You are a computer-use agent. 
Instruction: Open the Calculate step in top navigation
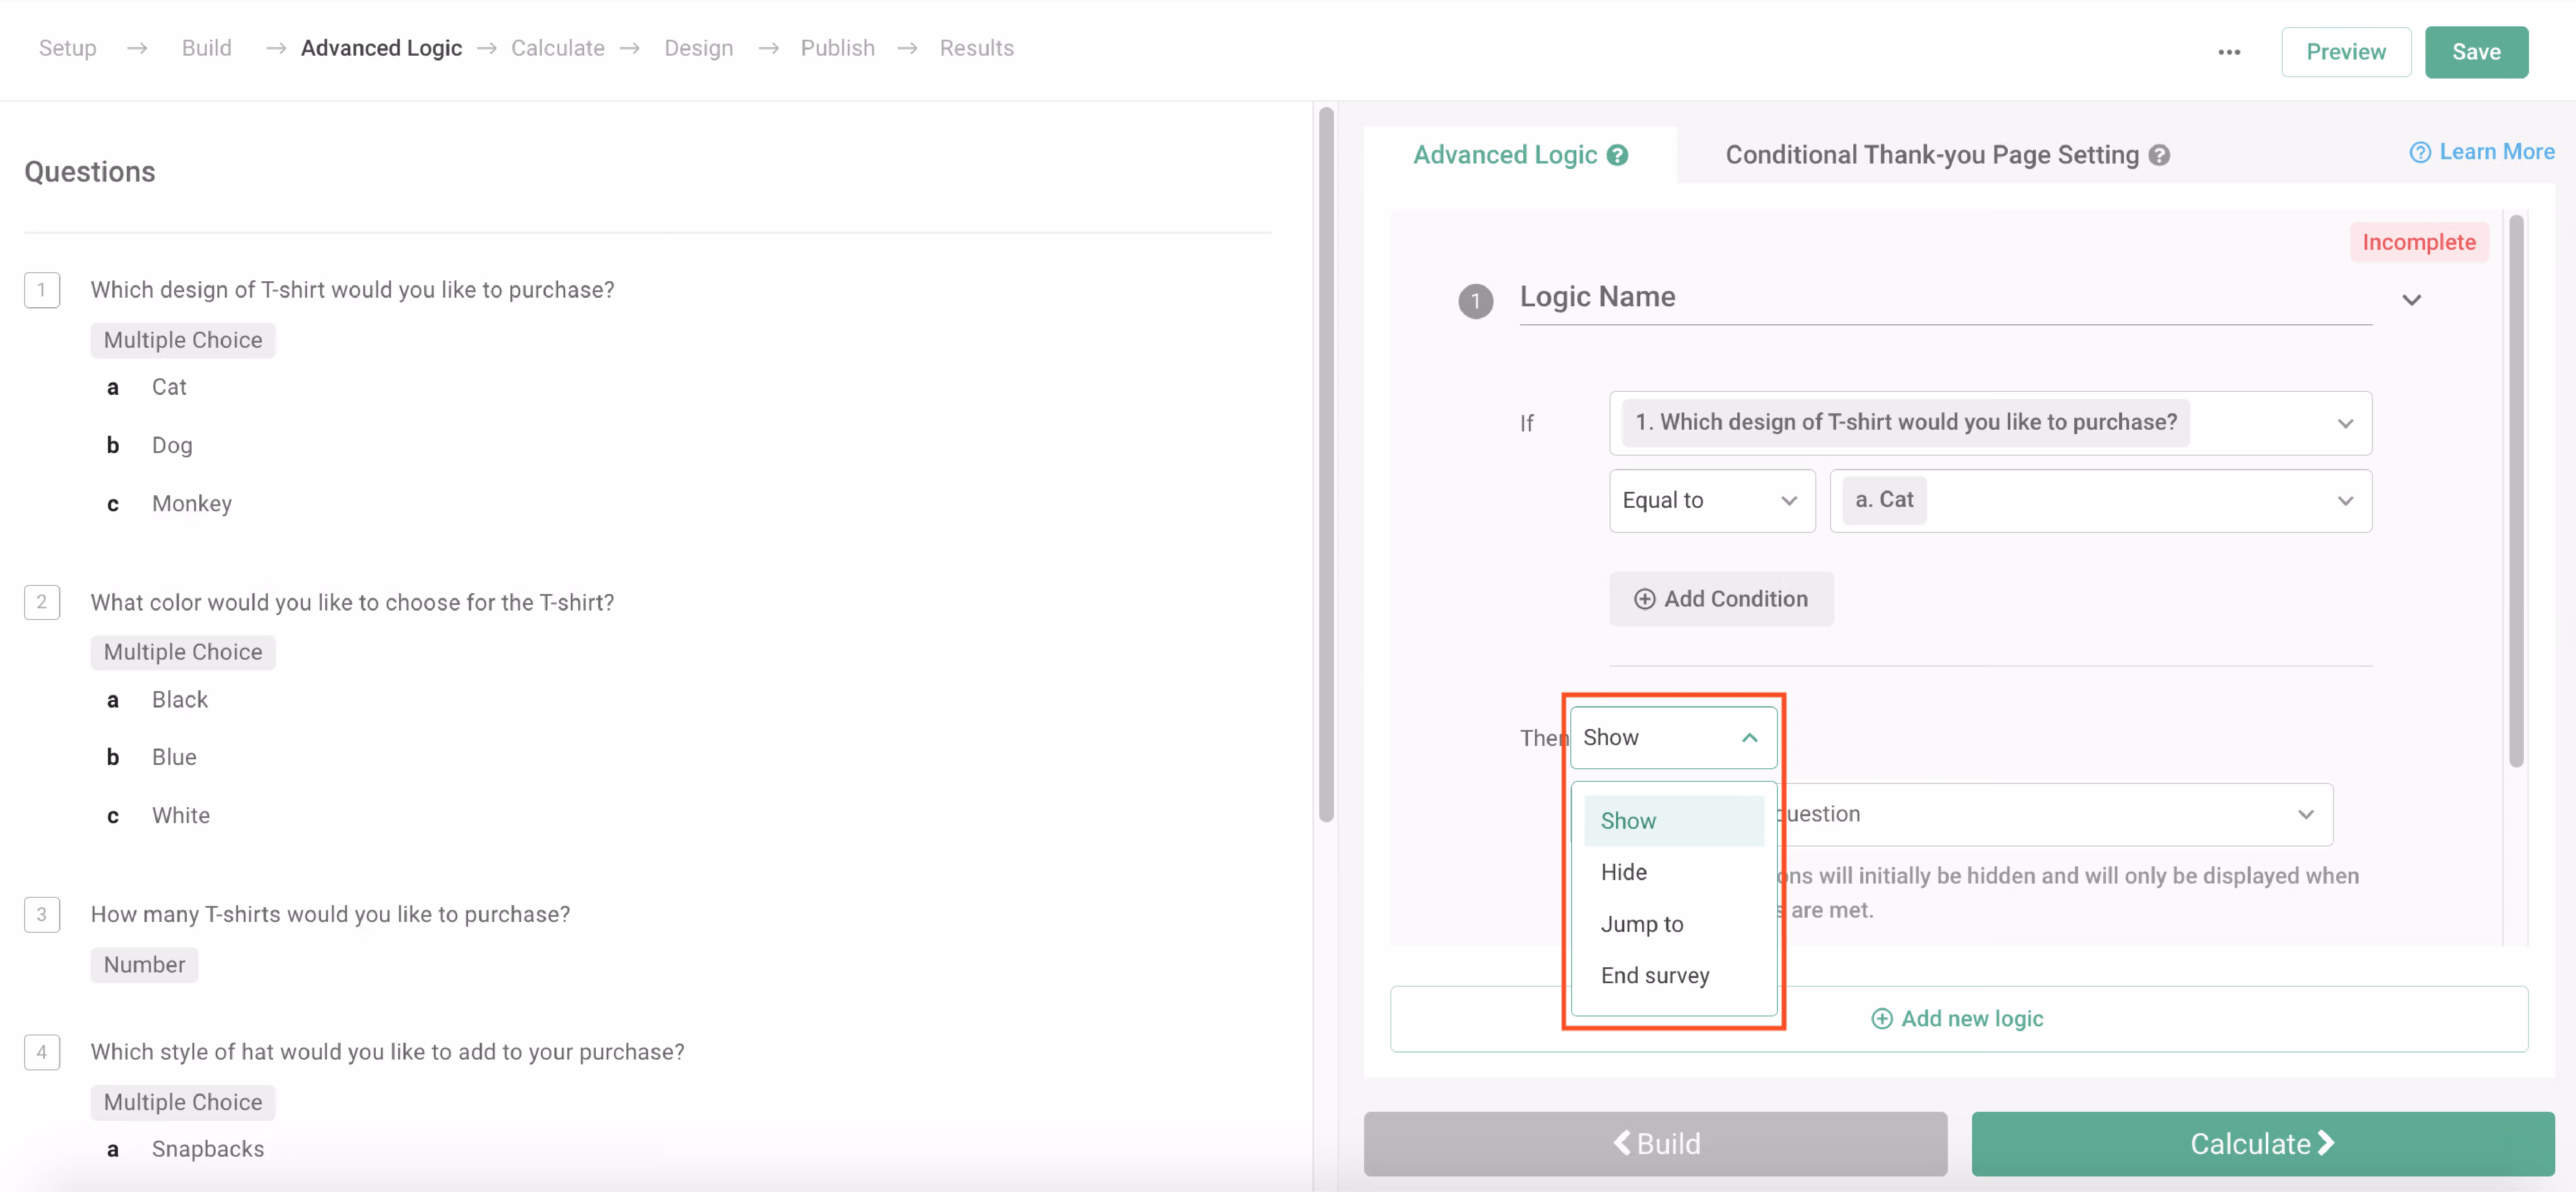[557, 48]
